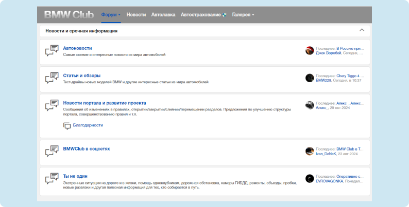Screen dimensions: 409x207
Task: Click the Ты не один forum icon
Action: (x=52, y=179)
